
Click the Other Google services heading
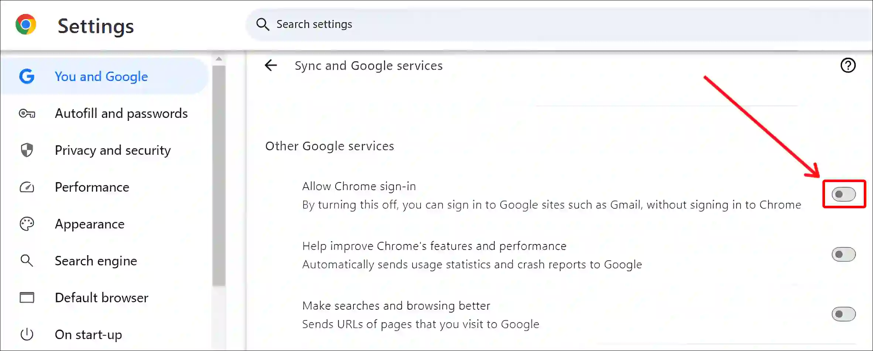coord(329,146)
